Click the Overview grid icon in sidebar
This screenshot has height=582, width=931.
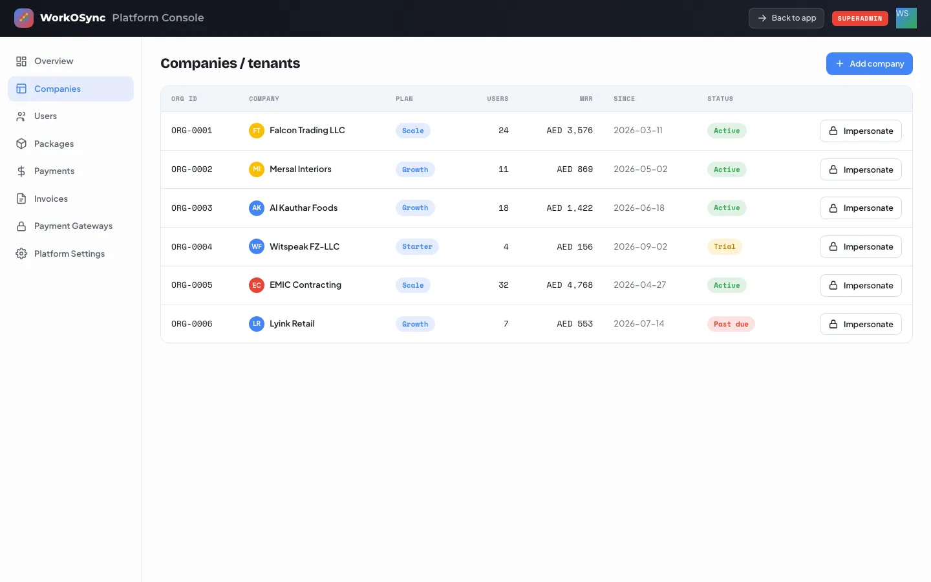click(x=21, y=61)
